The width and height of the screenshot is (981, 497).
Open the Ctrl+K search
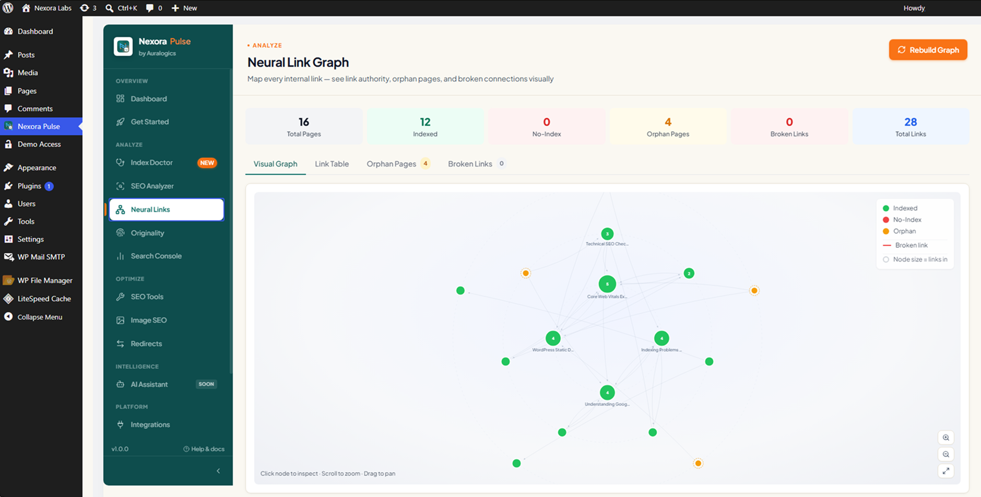(x=121, y=8)
